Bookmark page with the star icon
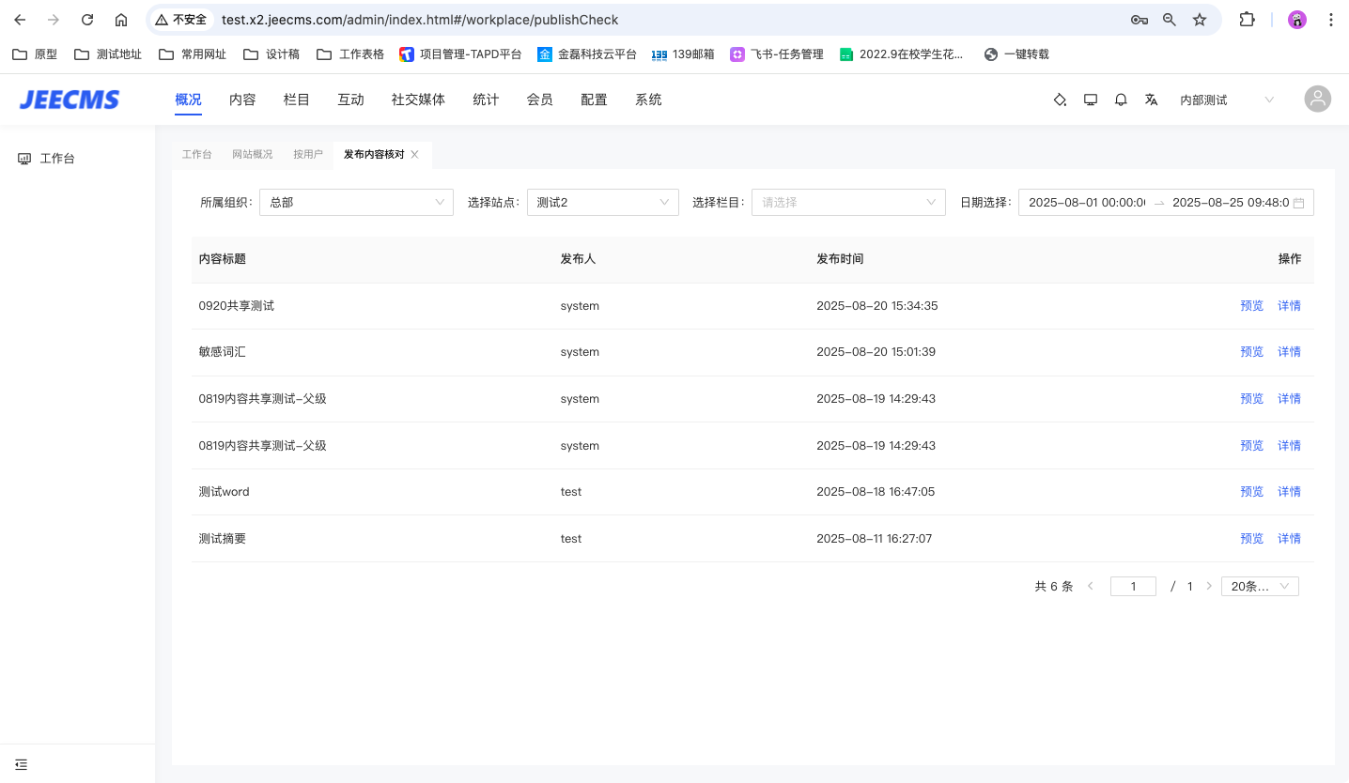This screenshot has height=783, width=1349. coord(1200,20)
